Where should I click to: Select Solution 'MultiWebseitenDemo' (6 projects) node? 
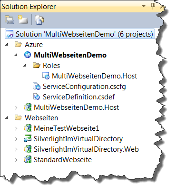coord(80,34)
